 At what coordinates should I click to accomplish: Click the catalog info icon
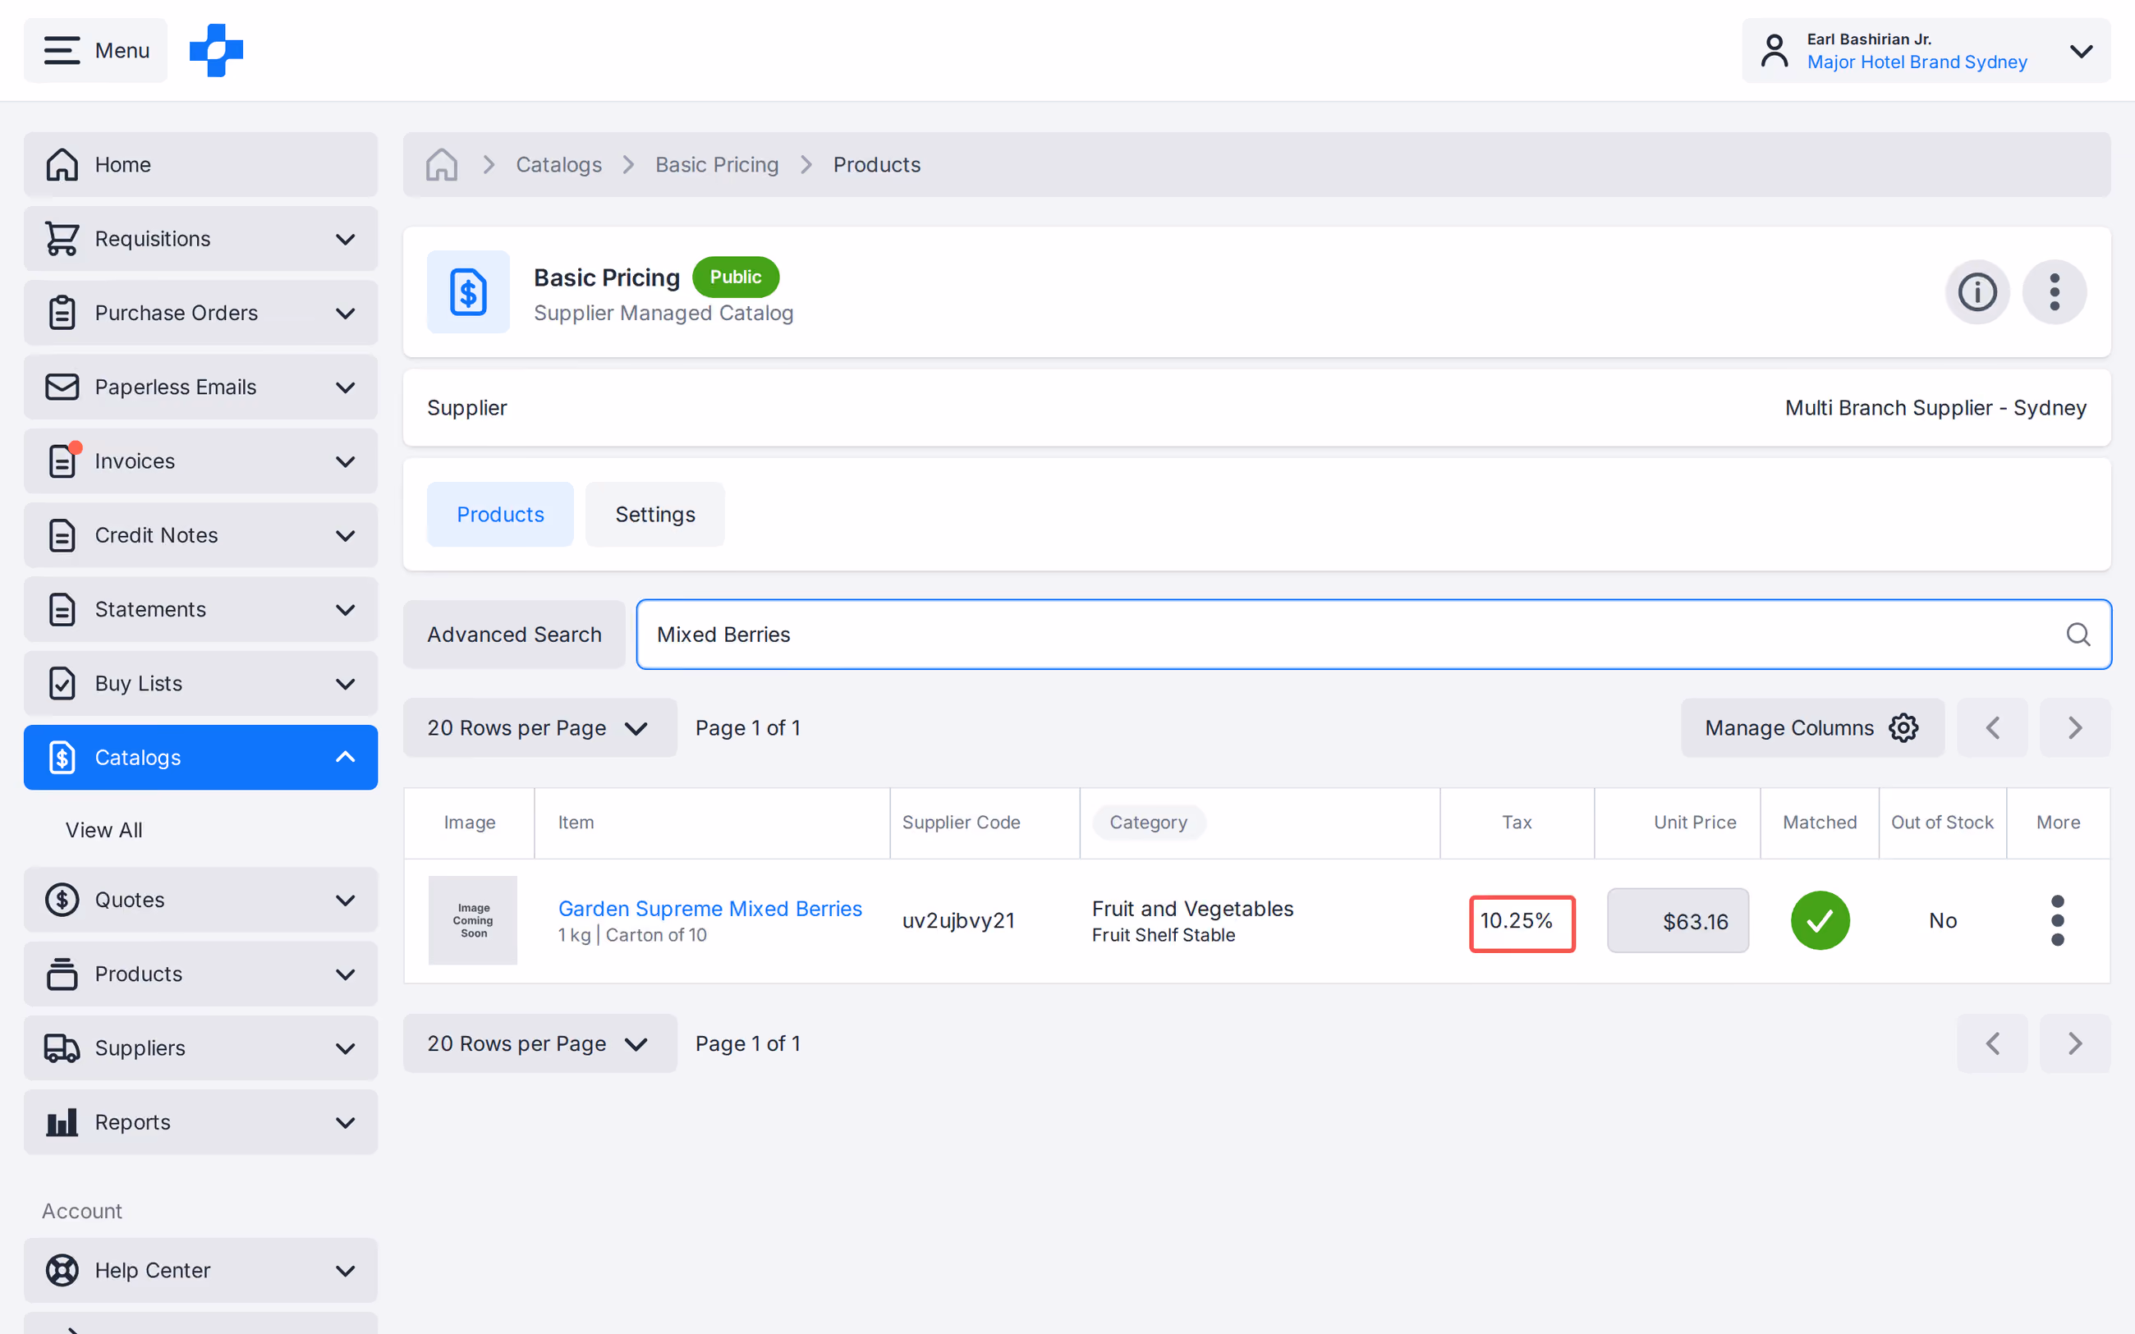click(x=1977, y=292)
